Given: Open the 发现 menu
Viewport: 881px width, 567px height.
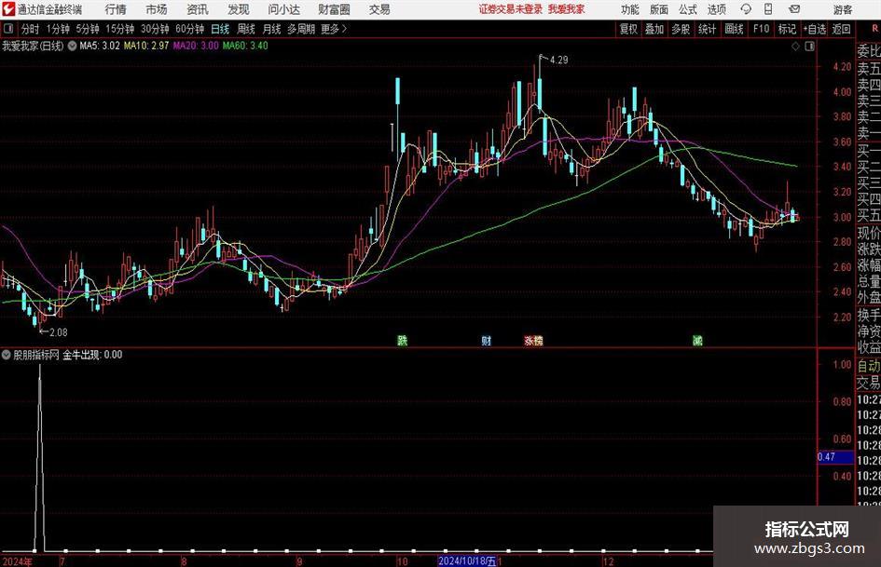Looking at the screenshot, I should (x=239, y=9).
